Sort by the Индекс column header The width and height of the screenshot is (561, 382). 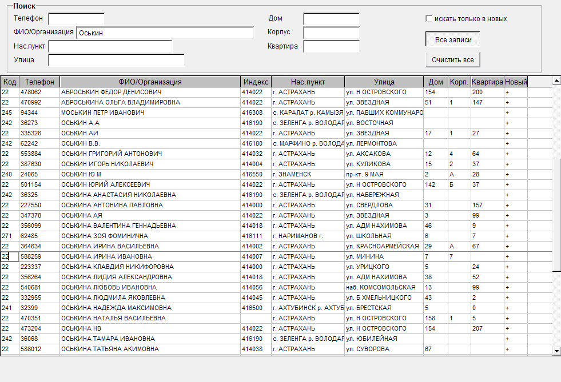tap(256, 82)
